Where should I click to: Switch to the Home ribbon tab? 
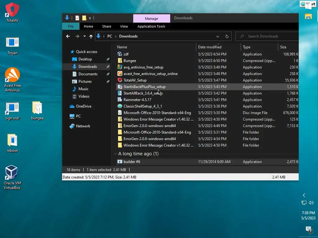(89, 26)
